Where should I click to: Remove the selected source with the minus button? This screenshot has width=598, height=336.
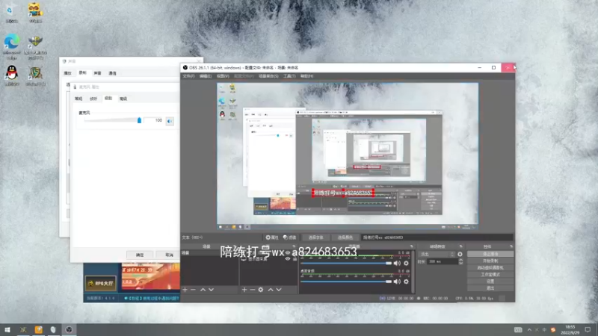[253, 290]
